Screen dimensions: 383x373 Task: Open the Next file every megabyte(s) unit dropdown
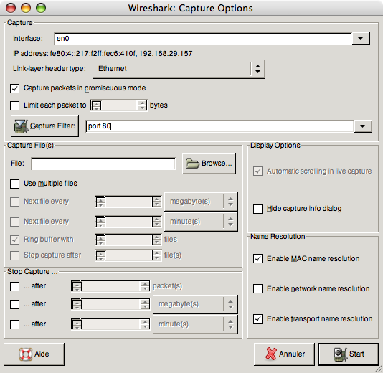point(201,202)
